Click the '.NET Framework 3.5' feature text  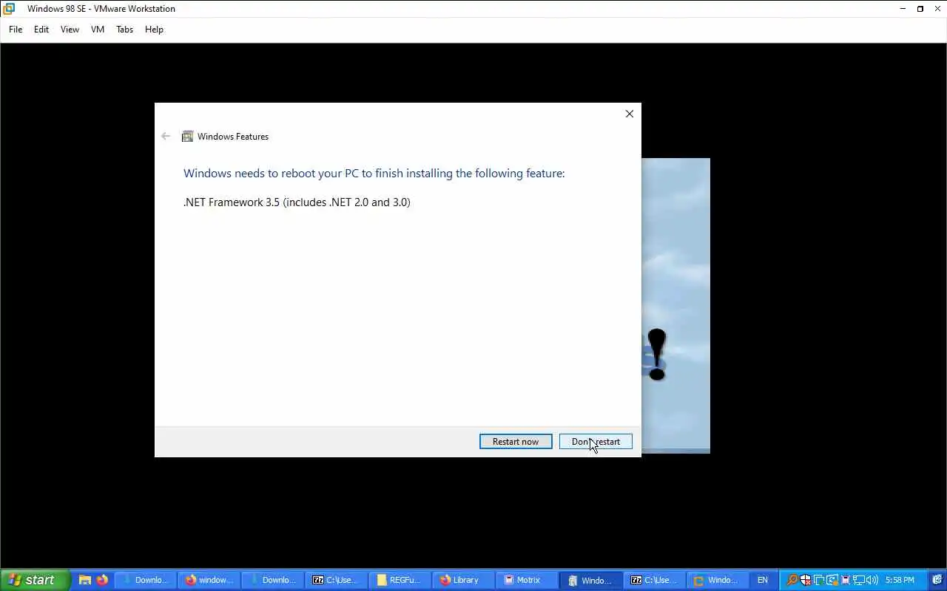pos(297,202)
